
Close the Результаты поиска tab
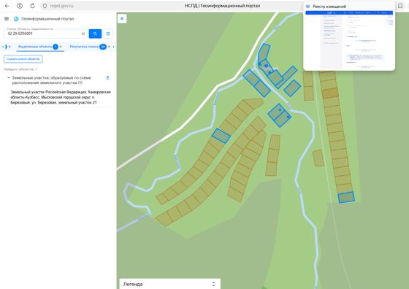(109, 47)
